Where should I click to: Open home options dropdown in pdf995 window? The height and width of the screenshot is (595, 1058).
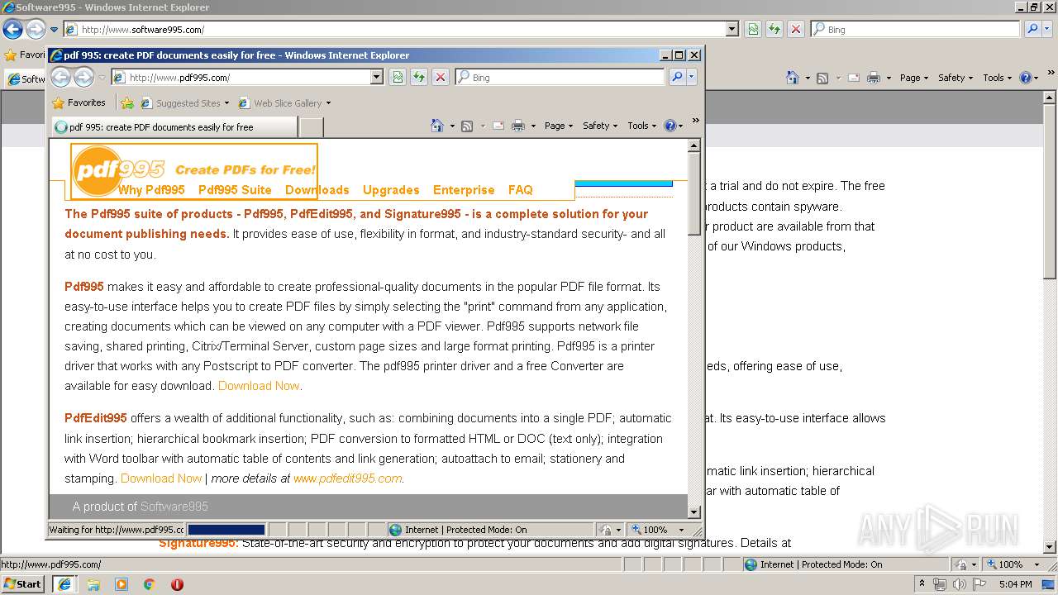click(452, 126)
